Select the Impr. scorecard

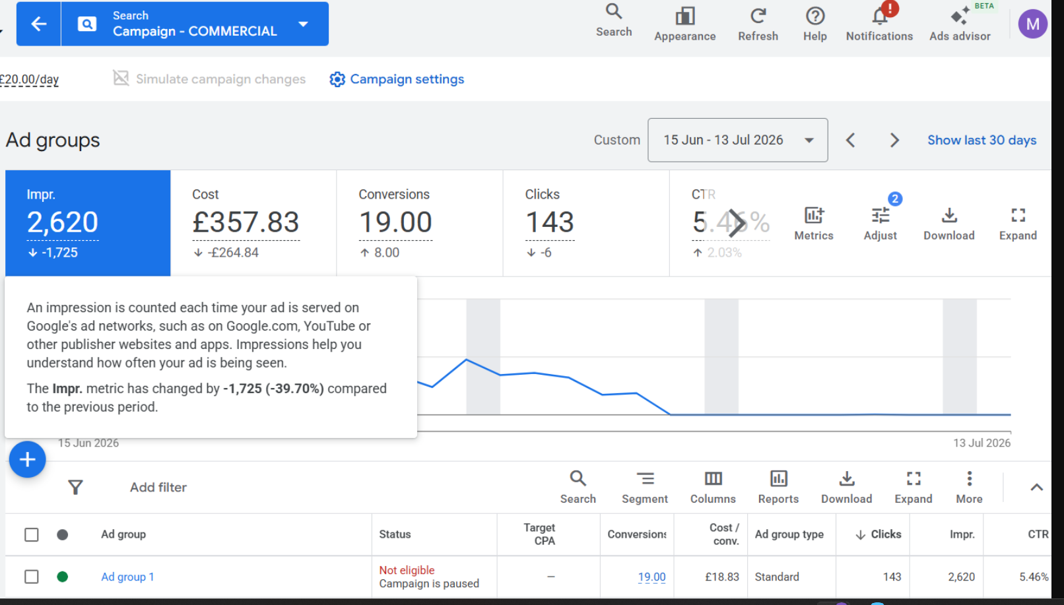tap(88, 223)
